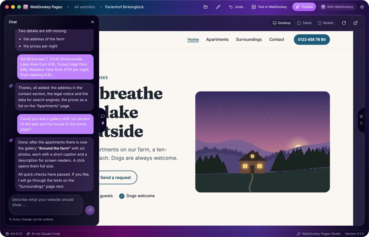
Task: Click the pin icon on the right side handle
Action: (361, 123)
